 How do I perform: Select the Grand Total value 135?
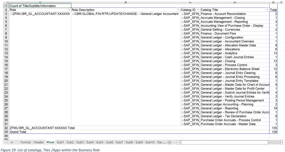(273, 132)
